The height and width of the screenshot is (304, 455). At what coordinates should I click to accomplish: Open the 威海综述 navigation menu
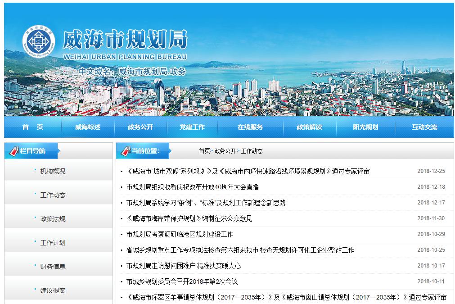coord(88,127)
